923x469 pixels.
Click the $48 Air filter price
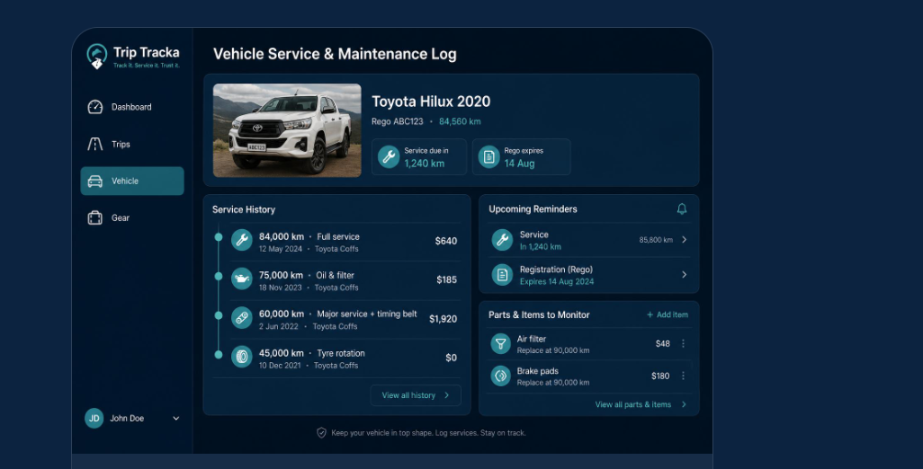click(x=662, y=344)
